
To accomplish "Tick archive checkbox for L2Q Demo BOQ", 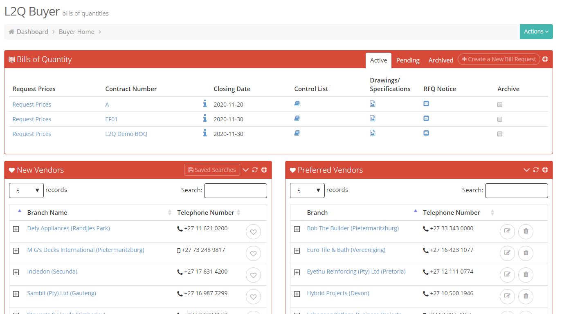I will point(500,134).
